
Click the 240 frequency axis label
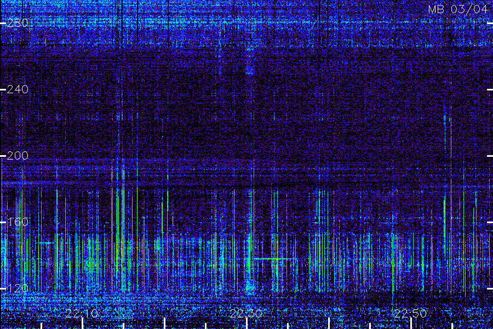click(x=18, y=89)
